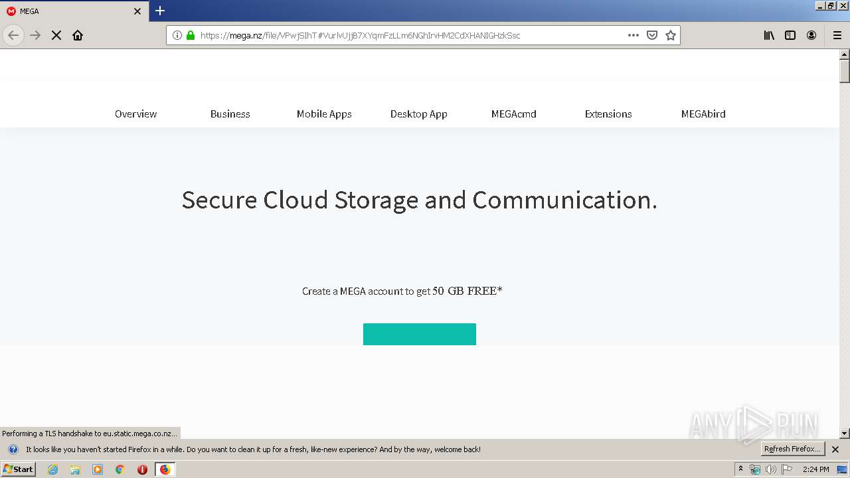Click the '50 GB FREE*' text
Viewport: 850px width, 478px height.
pyautogui.click(x=467, y=291)
